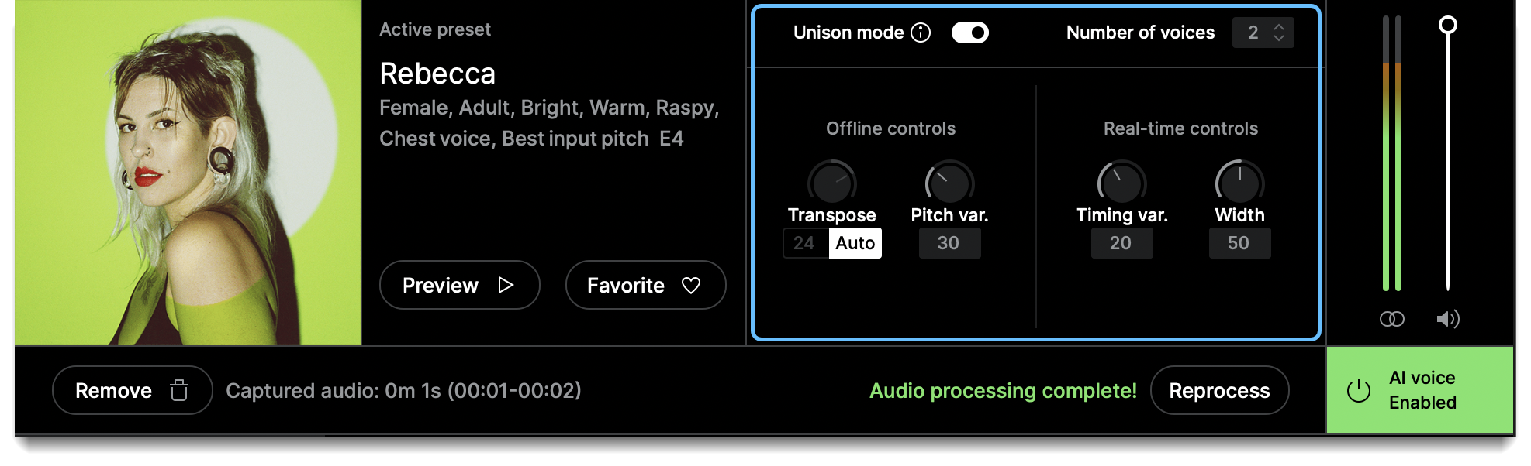1531x466 pixels.
Task: Click the Width value field showing 50
Action: pyautogui.click(x=1239, y=243)
